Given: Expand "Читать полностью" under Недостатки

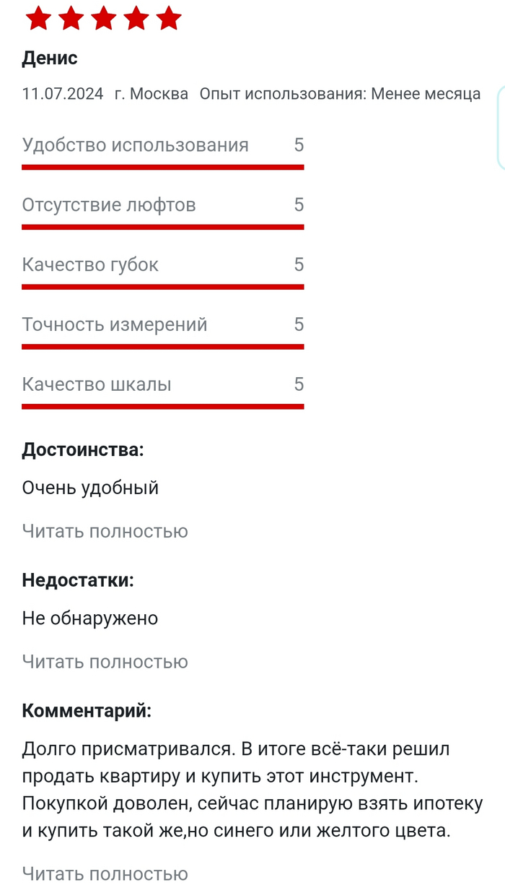Looking at the screenshot, I should tap(105, 662).
